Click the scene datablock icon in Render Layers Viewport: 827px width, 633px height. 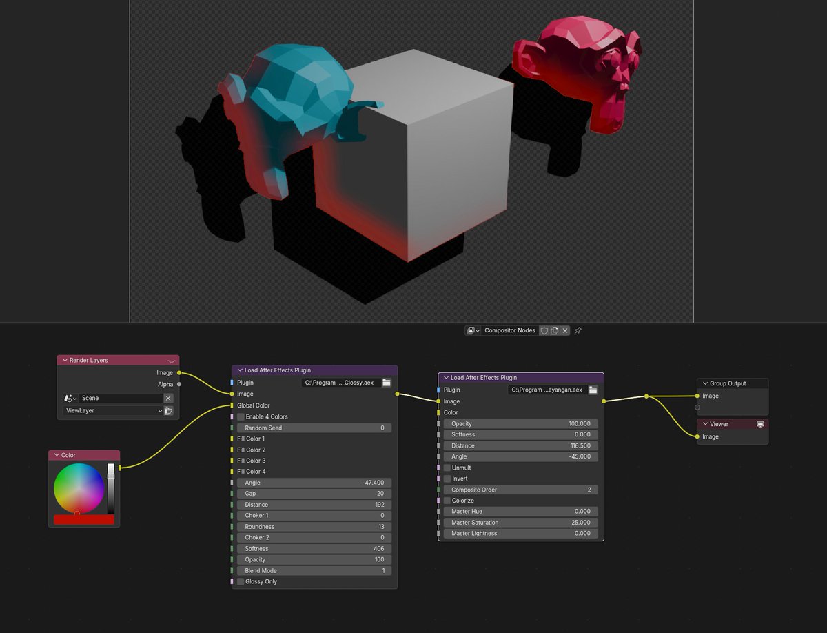pyautogui.click(x=69, y=398)
